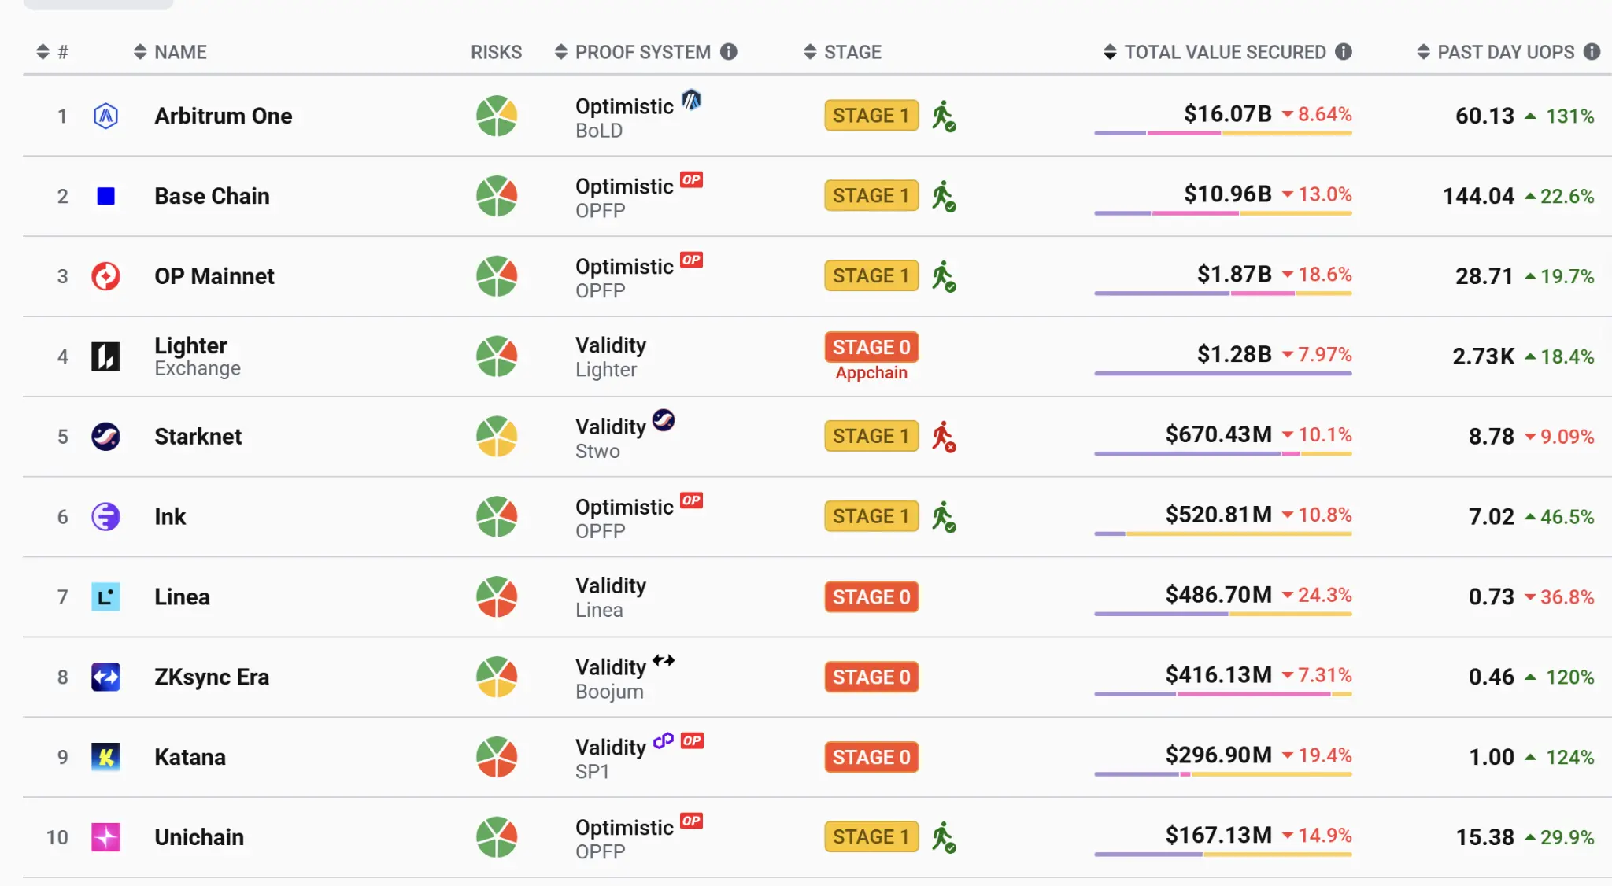
Task: Toggle sort order on Total Value Secured
Action: 1110,52
